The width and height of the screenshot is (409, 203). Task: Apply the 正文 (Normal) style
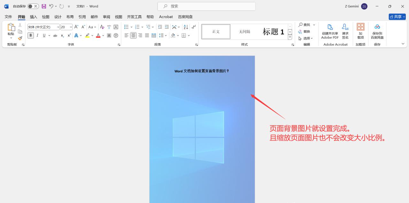(x=216, y=32)
